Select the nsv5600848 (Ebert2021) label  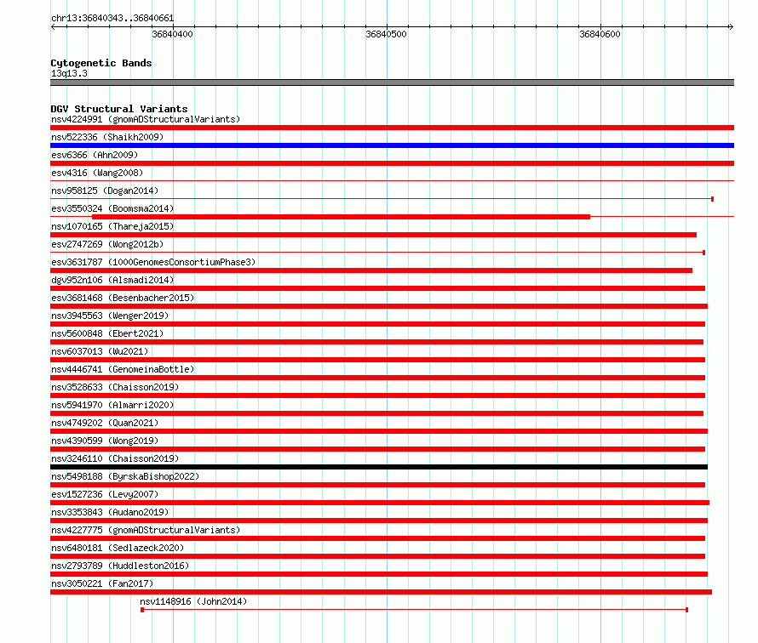tap(107, 333)
